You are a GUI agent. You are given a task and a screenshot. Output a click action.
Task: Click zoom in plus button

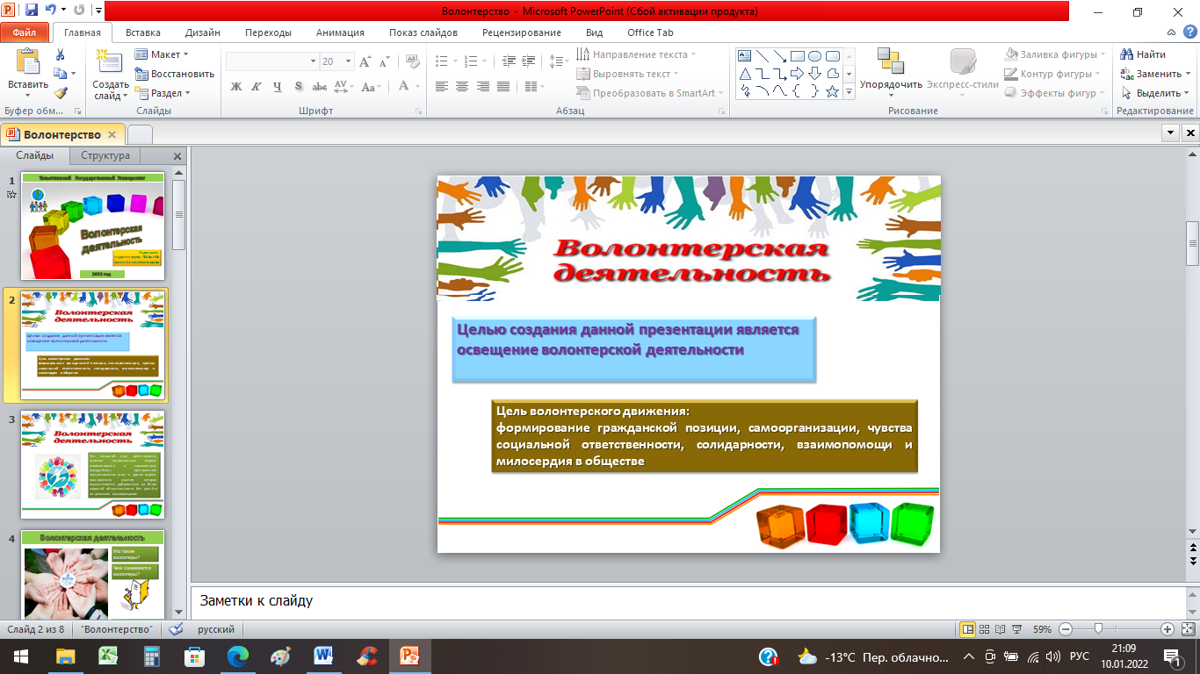pos(1167,629)
